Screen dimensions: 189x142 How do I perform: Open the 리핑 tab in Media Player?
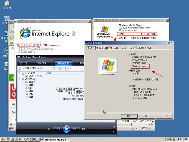[x=82, y=63]
